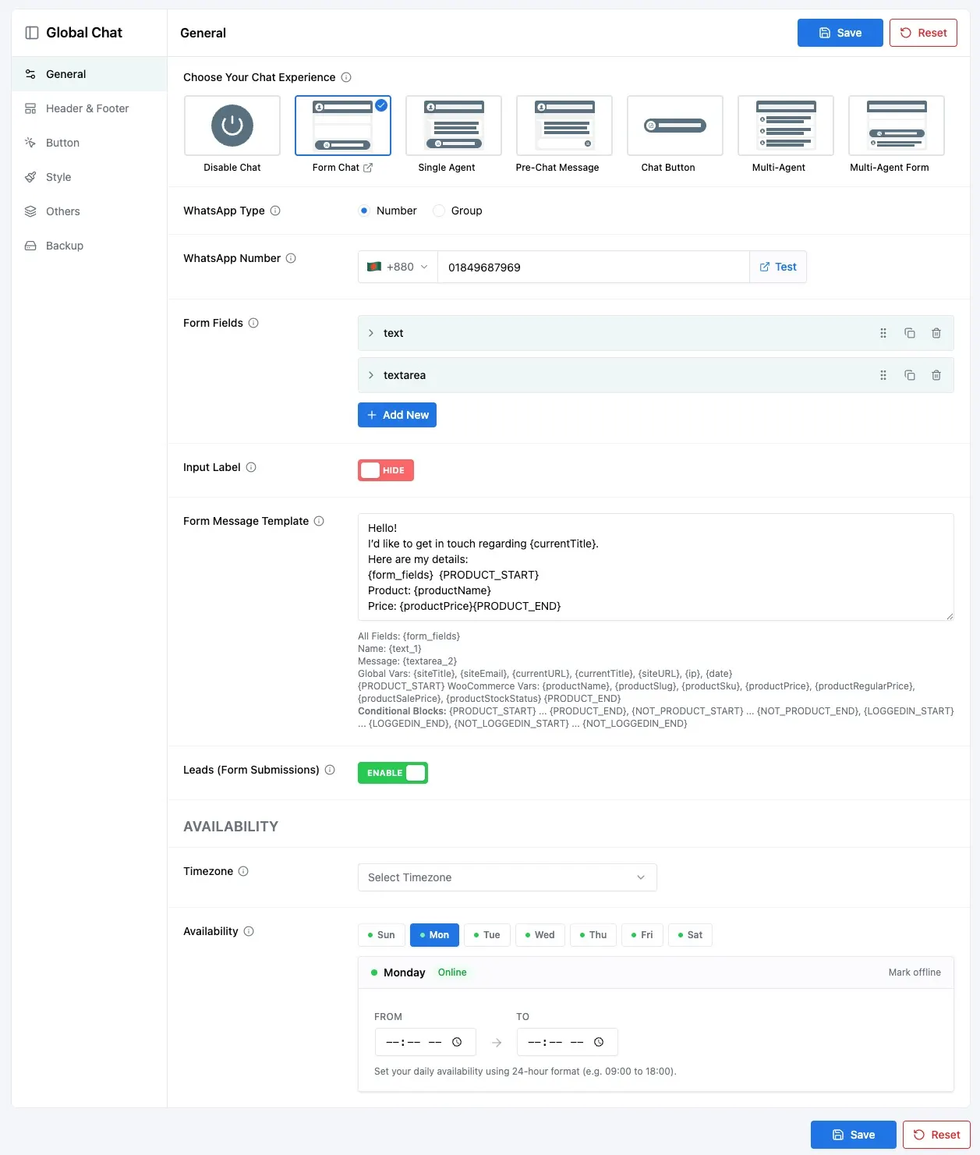Open the Style settings section
The height and width of the screenshot is (1155, 980).
(89, 177)
